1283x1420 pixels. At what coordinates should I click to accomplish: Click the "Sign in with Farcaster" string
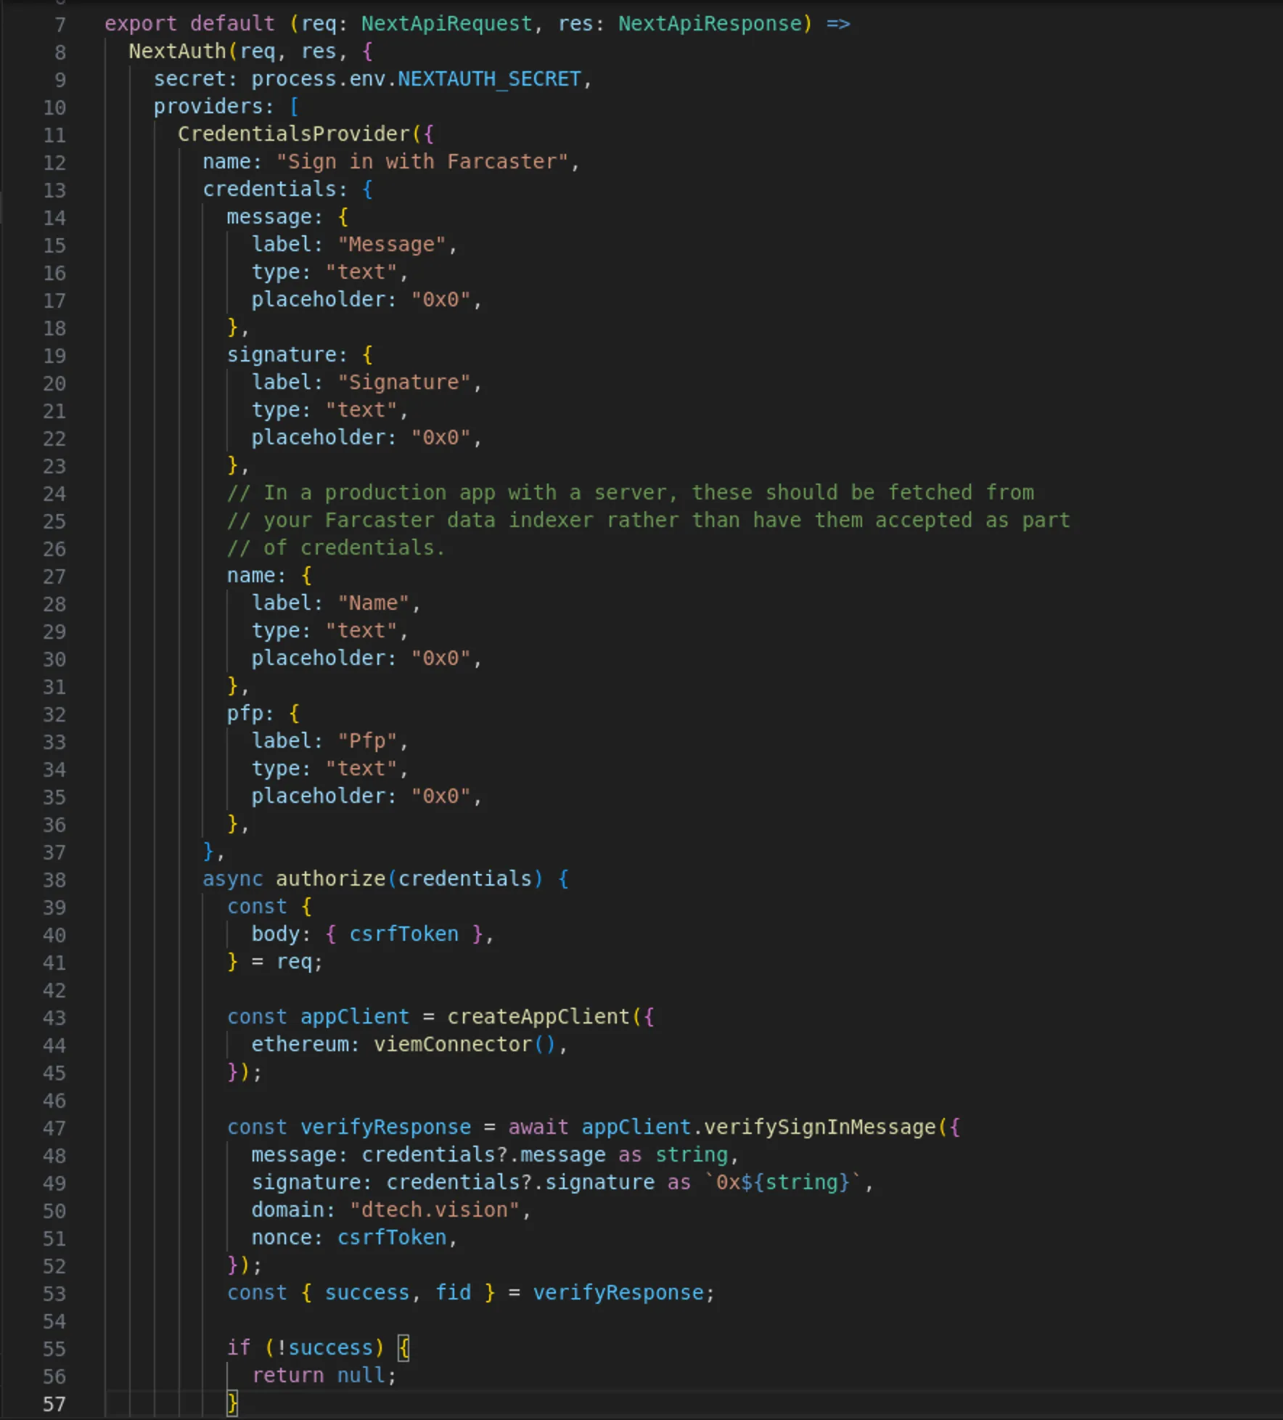tap(422, 162)
